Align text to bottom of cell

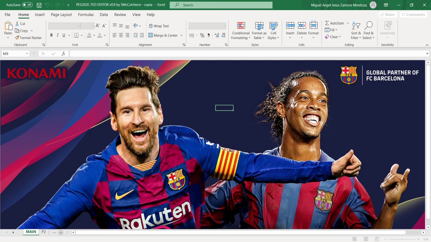click(127, 26)
